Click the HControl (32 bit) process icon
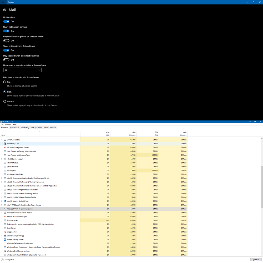The image size is (263, 263). 5,144
